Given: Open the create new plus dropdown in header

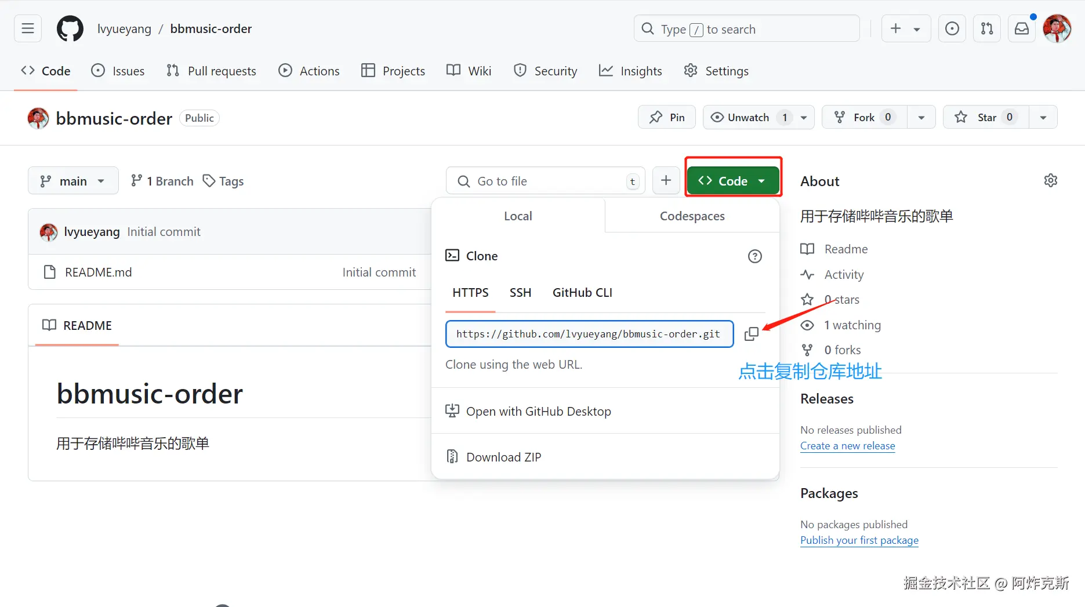Looking at the screenshot, I should point(906,28).
